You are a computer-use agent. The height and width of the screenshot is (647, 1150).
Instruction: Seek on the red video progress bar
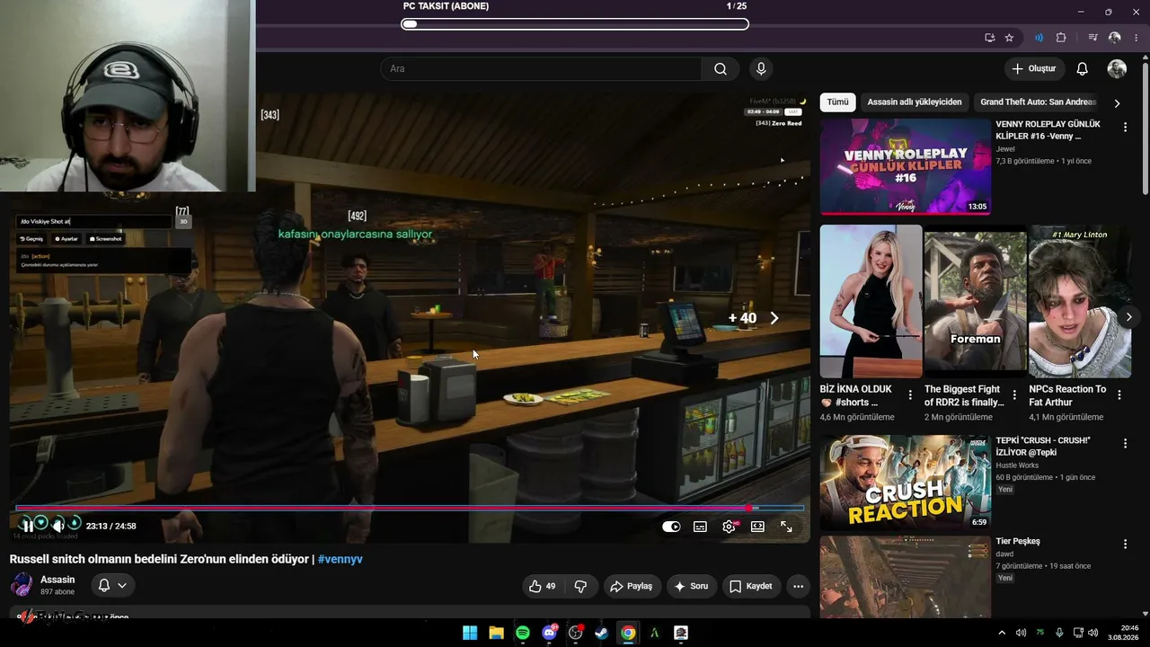pyautogui.click(x=410, y=508)
